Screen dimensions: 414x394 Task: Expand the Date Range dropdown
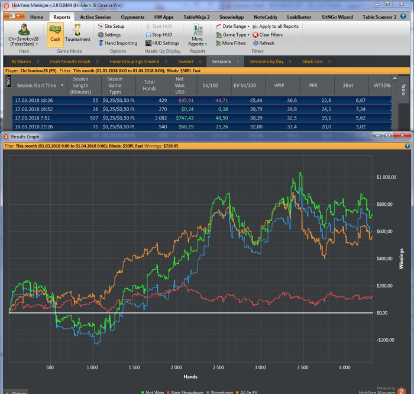coord(232,26)
